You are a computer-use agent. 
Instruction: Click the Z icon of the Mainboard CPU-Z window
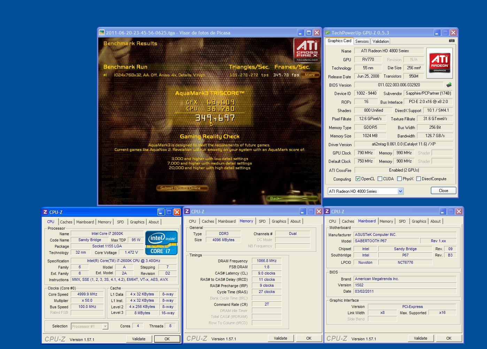pyautogui.click(x=327, y=211)
